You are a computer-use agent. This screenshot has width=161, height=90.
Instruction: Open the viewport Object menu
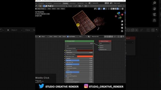(63, 9)
